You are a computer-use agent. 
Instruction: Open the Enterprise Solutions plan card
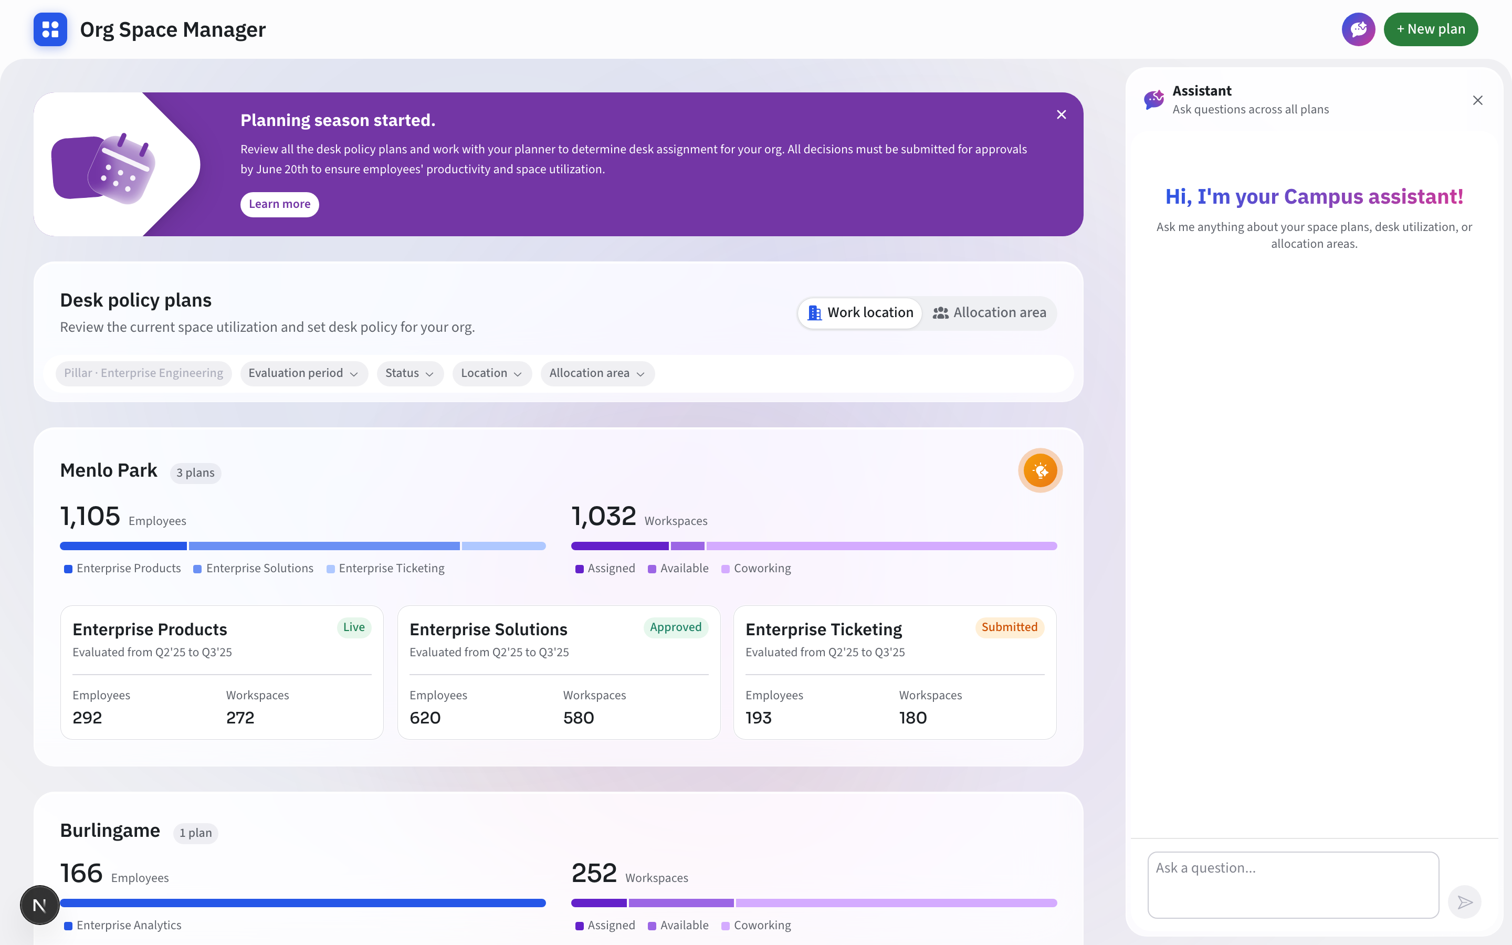click(559, 673)
